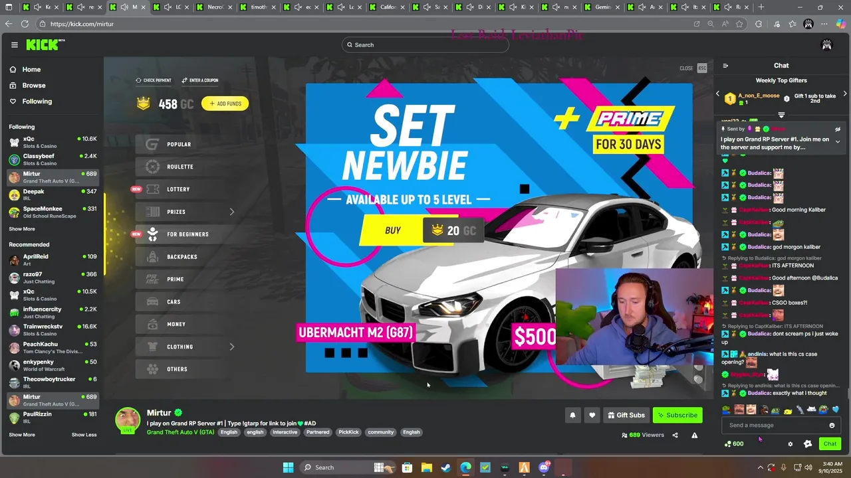Go to Browse in the sidebar

[x=33, y=86]
